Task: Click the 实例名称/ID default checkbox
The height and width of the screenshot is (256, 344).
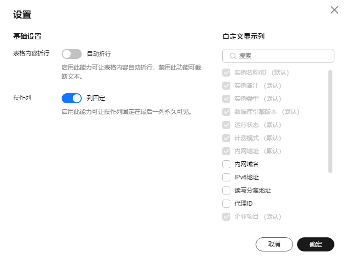Action: [226, 73]
